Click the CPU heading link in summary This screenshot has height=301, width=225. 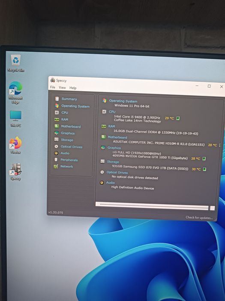[112, 112]
